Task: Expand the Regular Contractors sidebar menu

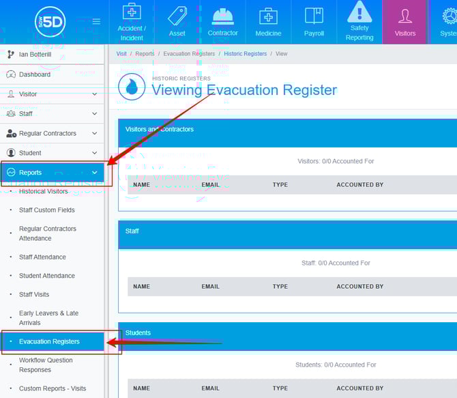Action: [x=53, y=134]
